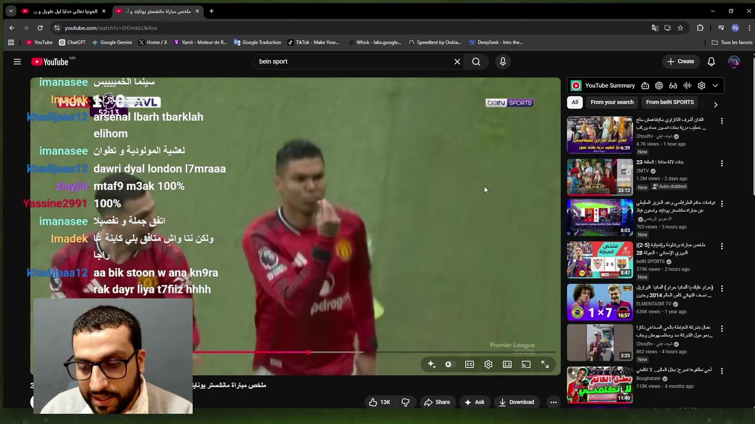Enter full screen in video player
Image resolution: width=755 pixels, height=424 pixels.
545,365
